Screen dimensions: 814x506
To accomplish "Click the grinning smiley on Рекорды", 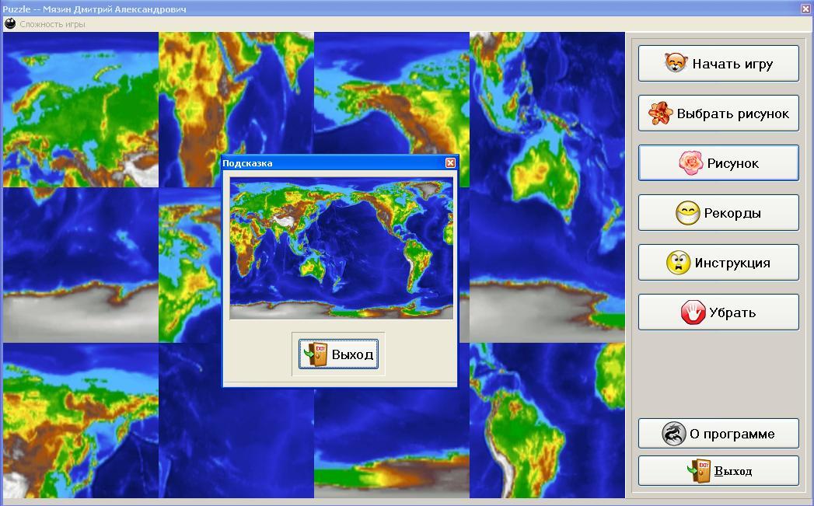I will (688, 213).
